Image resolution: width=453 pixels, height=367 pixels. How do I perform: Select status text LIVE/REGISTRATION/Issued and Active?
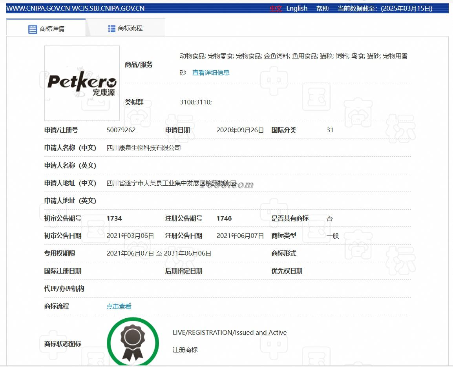tap(230, 332)
